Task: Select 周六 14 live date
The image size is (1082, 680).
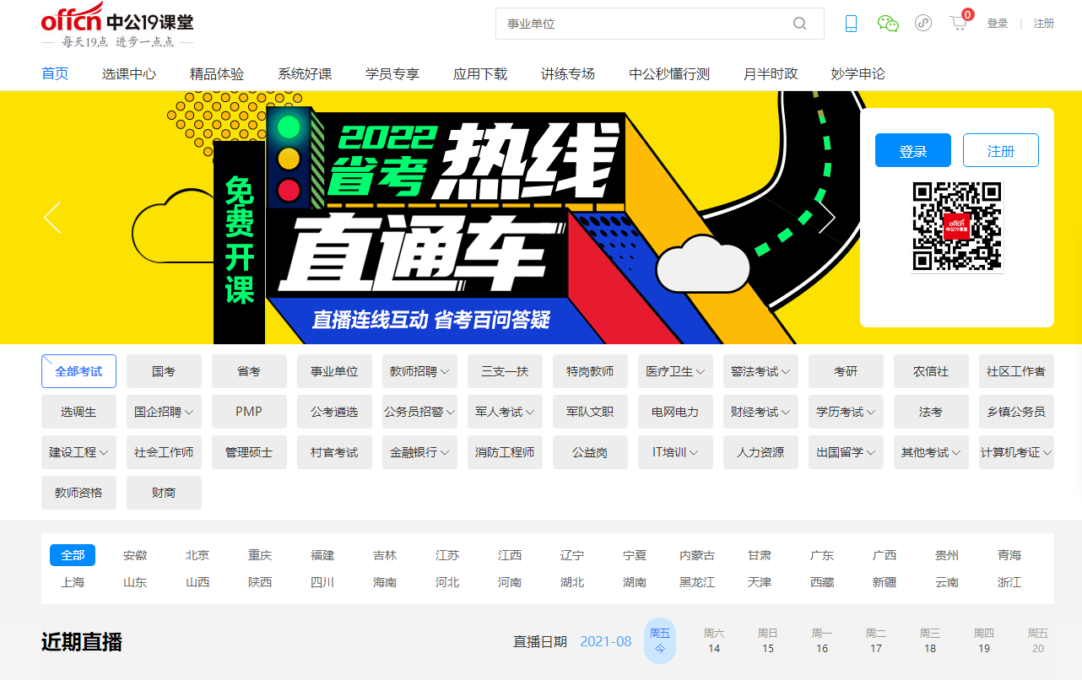Action: coord(714,640)
